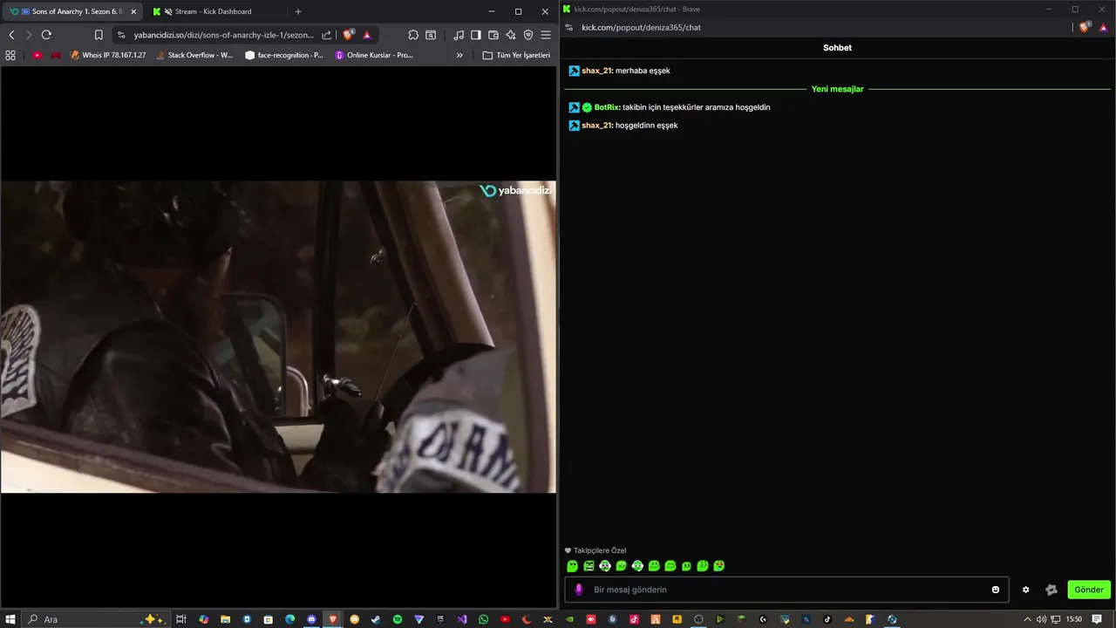
Task: Open the Whois IP 78.167.1.27 bookmark
Action: pyautogui.click(x=107, y=55)
